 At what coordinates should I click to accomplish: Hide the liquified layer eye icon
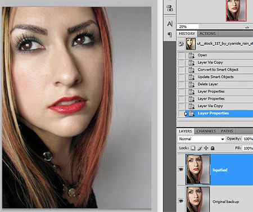[181, 169]
